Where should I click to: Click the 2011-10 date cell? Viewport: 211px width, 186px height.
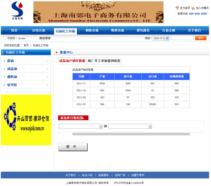(81, 90)
